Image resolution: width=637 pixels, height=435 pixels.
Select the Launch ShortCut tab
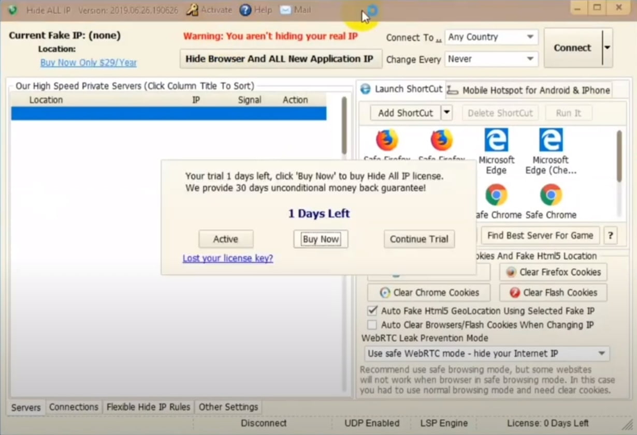402,89
